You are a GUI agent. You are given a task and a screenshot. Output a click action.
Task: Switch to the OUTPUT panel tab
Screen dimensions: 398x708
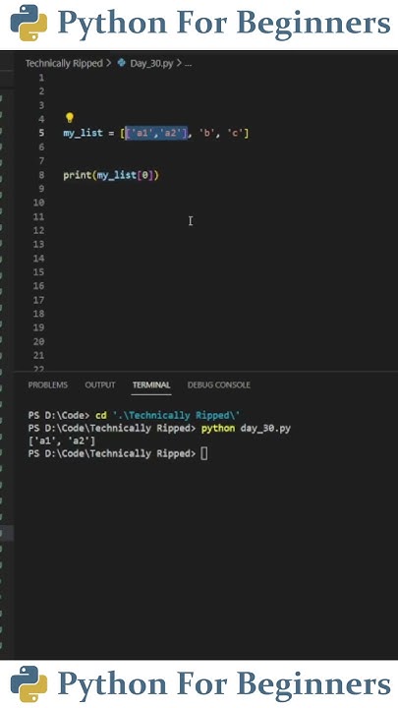(100, 384)
